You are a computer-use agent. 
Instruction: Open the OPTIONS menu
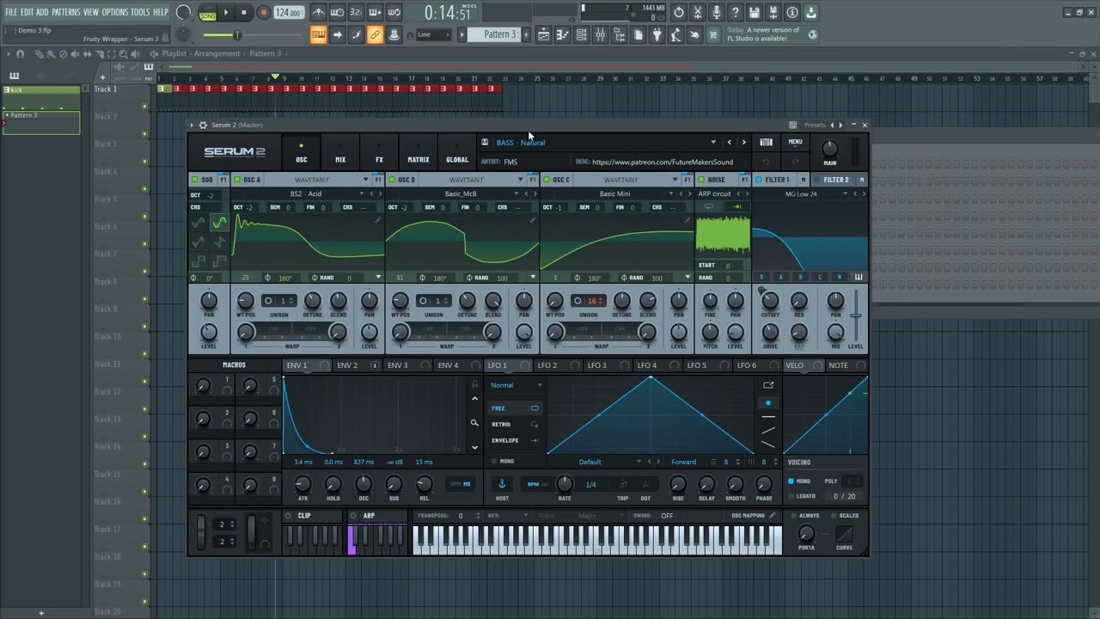point(114,12)
